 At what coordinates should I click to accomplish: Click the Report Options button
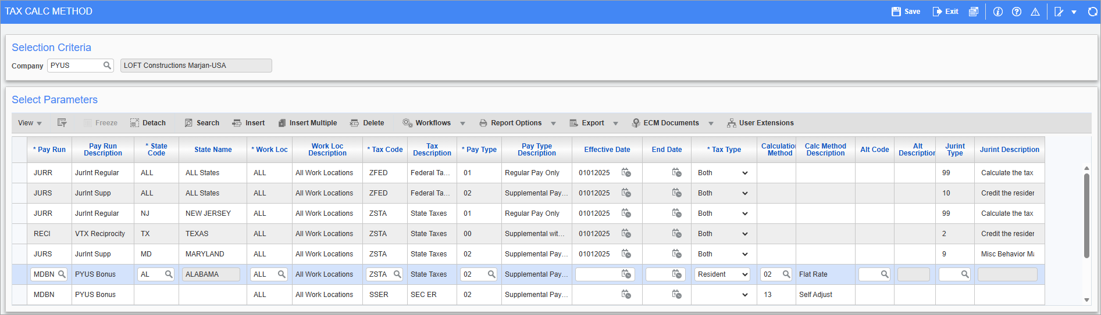[510, 123]
